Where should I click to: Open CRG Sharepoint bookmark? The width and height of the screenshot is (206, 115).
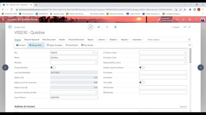(26, 14)
